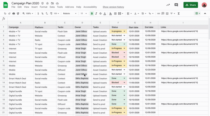Open text rotation dropdown

151,14
